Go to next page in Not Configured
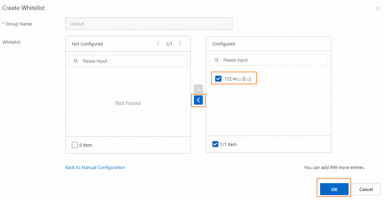The height and width of the screenshot is (200, 384). pyautogui.click(x=180, y=44)
